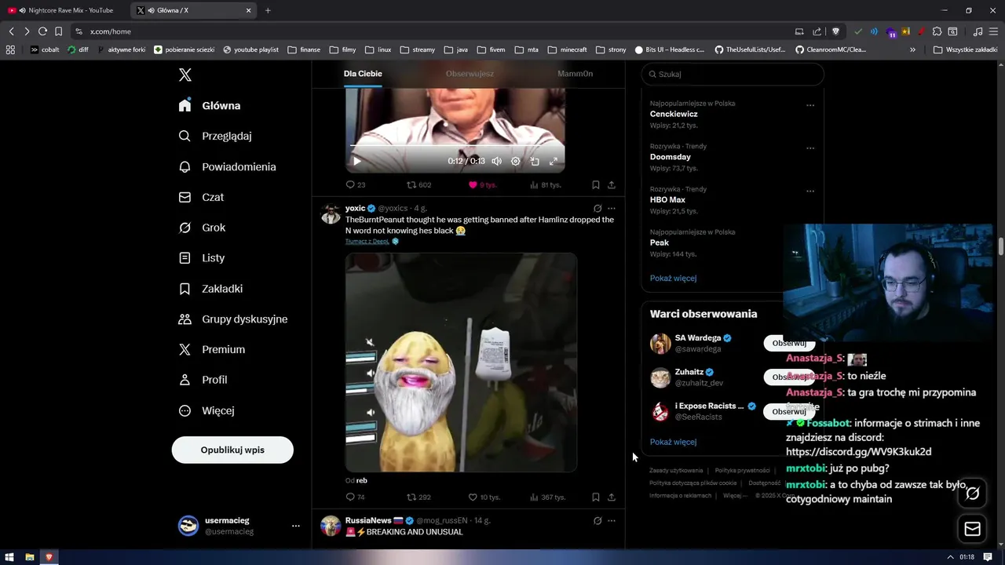Screen dimensions: 1005x565
Task: Reply to yoxic post with 74 comments
Action: click(356, 498)
